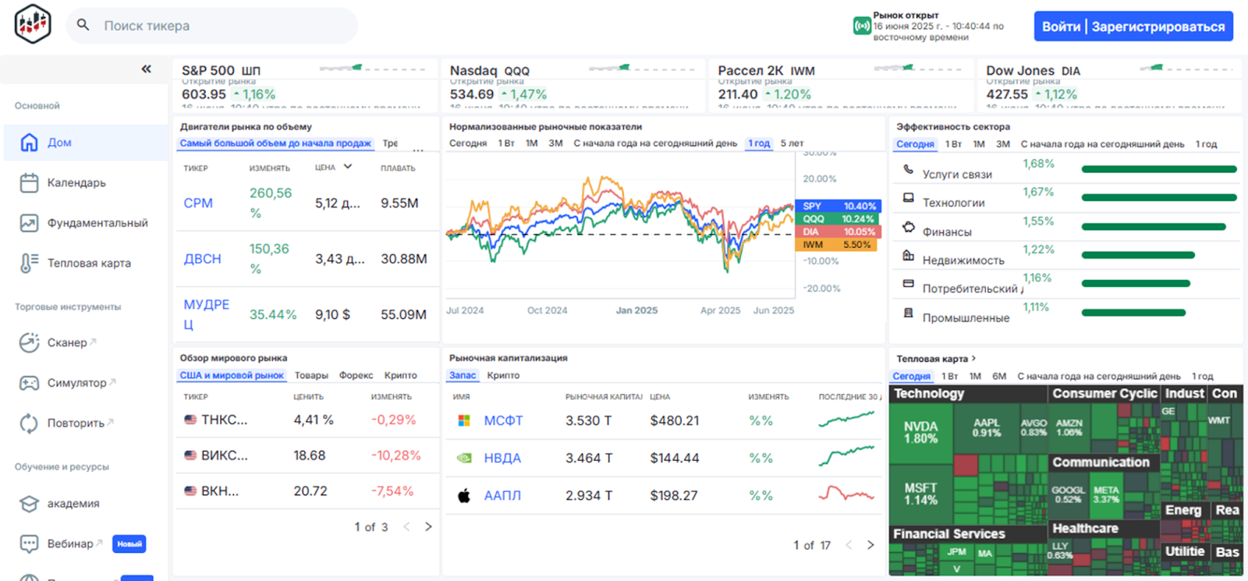The height and width of the screenshot is (581, 1248).
Task: Collapse the left sidebar with double chevron
Action: click(x=146, y=69)
